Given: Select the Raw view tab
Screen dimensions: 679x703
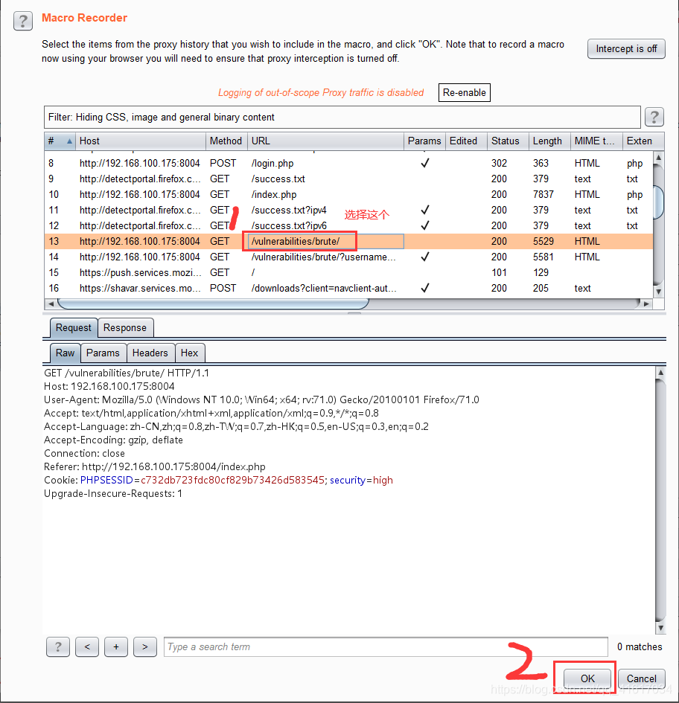Looking at the screenshot, I should 65,353.
